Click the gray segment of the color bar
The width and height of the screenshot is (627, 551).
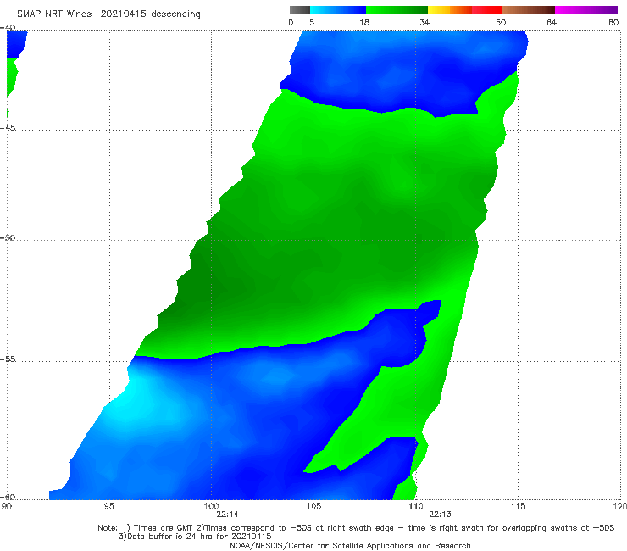click(x=299, y=10)
